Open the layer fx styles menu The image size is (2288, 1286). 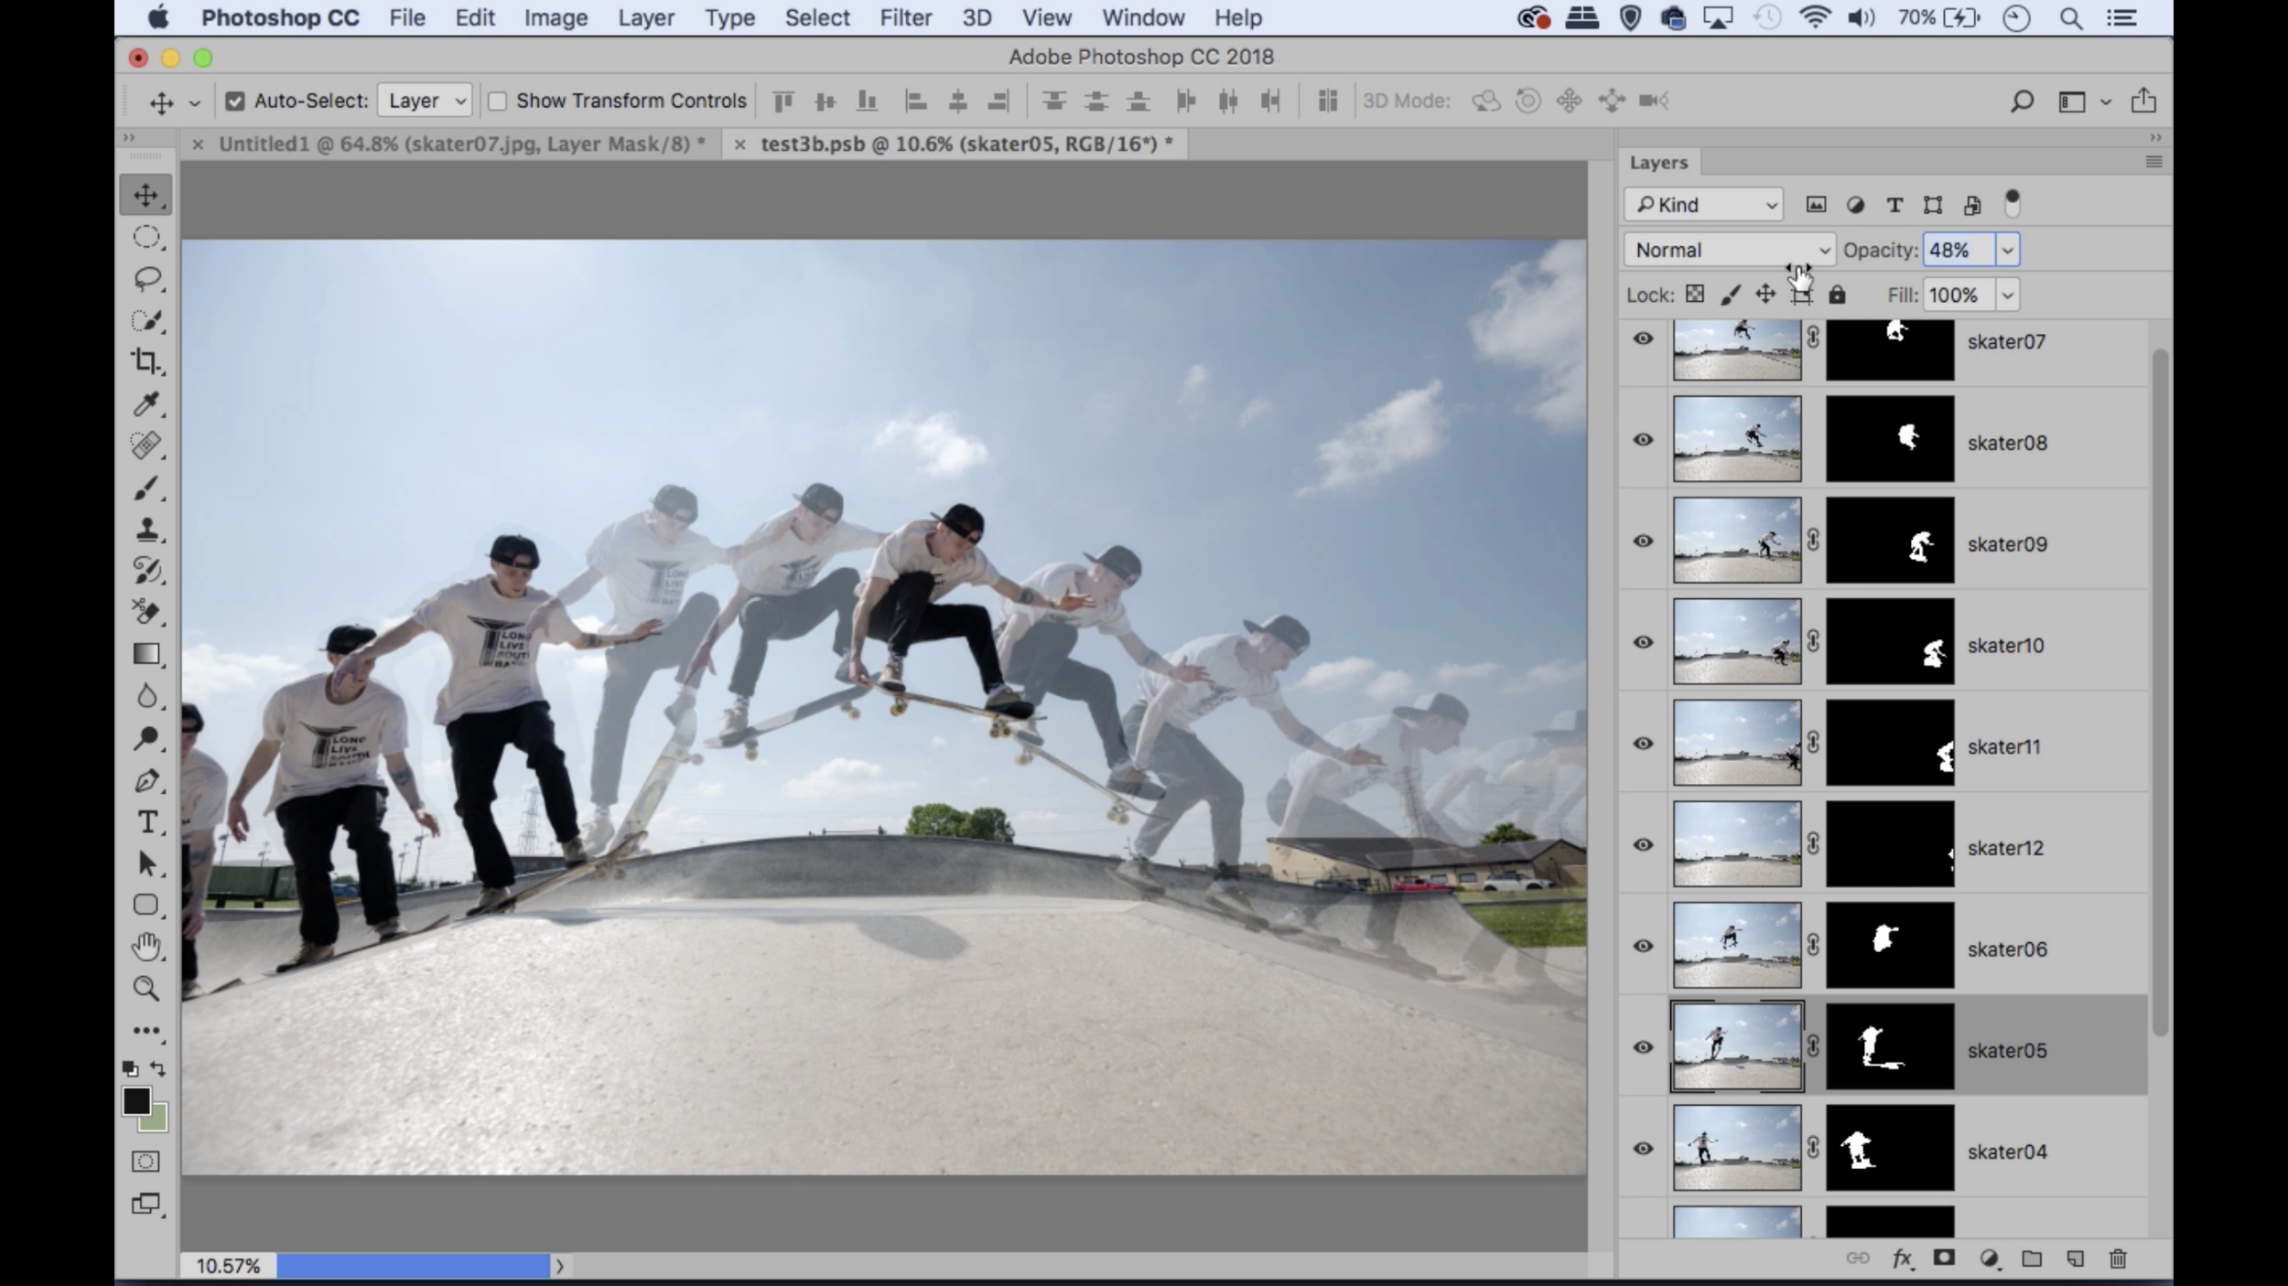1902,1259
